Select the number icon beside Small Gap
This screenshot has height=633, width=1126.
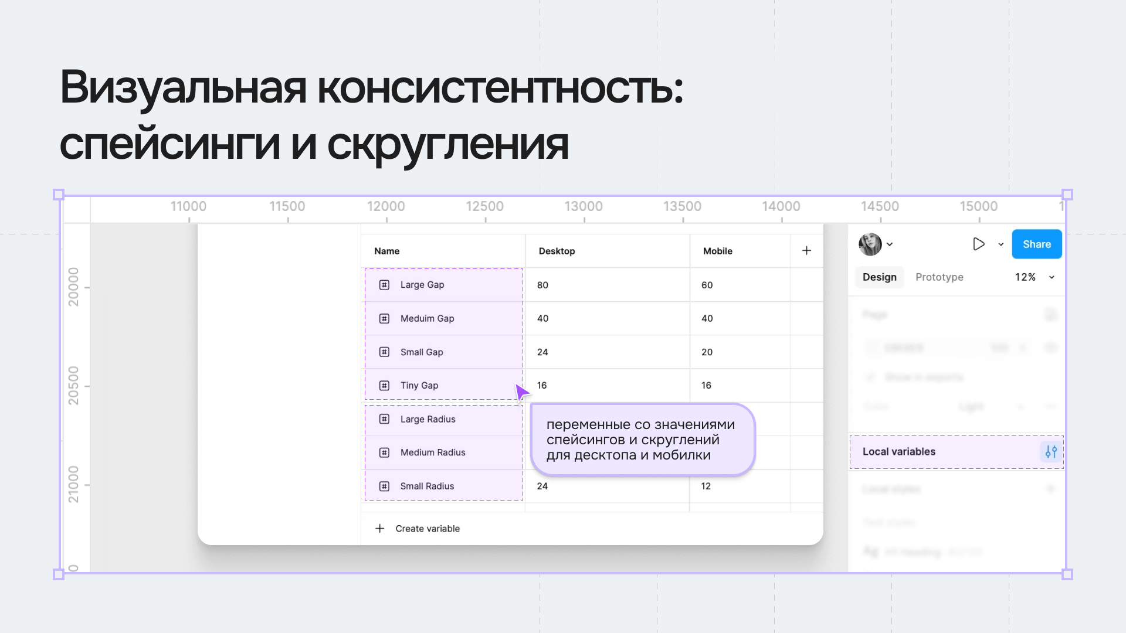coord(384,352)
